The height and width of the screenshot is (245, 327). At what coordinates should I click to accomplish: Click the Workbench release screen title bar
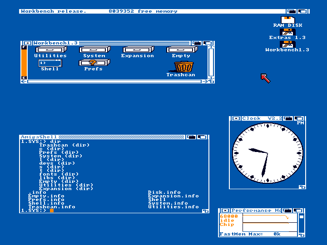pos(150,11)
